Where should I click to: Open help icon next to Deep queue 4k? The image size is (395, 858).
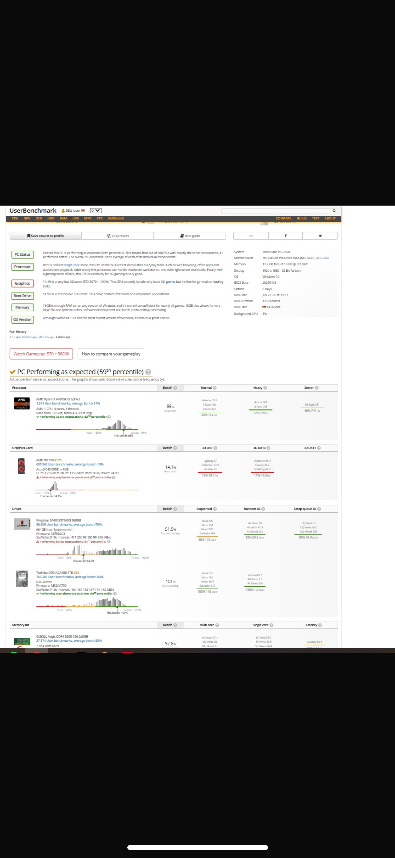(x=319, y=509)
